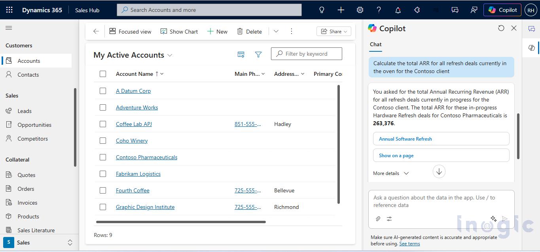Click the person chat icon in top bar
The image size is (540, 252).
(x=474, y=10)
